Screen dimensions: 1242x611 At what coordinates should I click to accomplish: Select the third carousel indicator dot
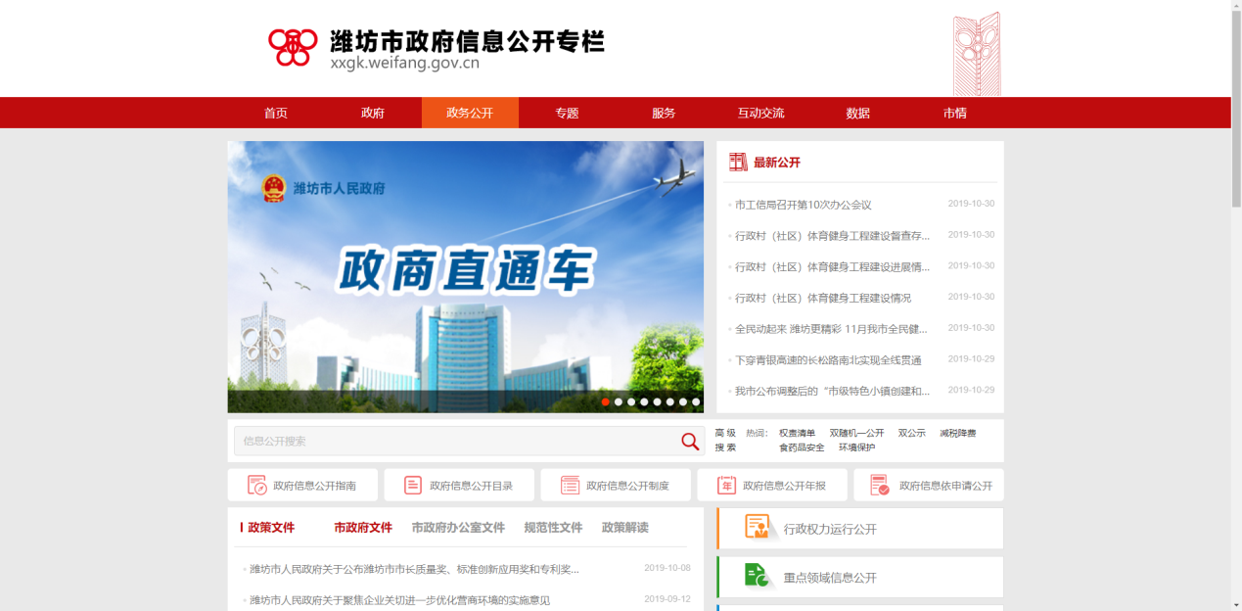(x=631, y=401)
